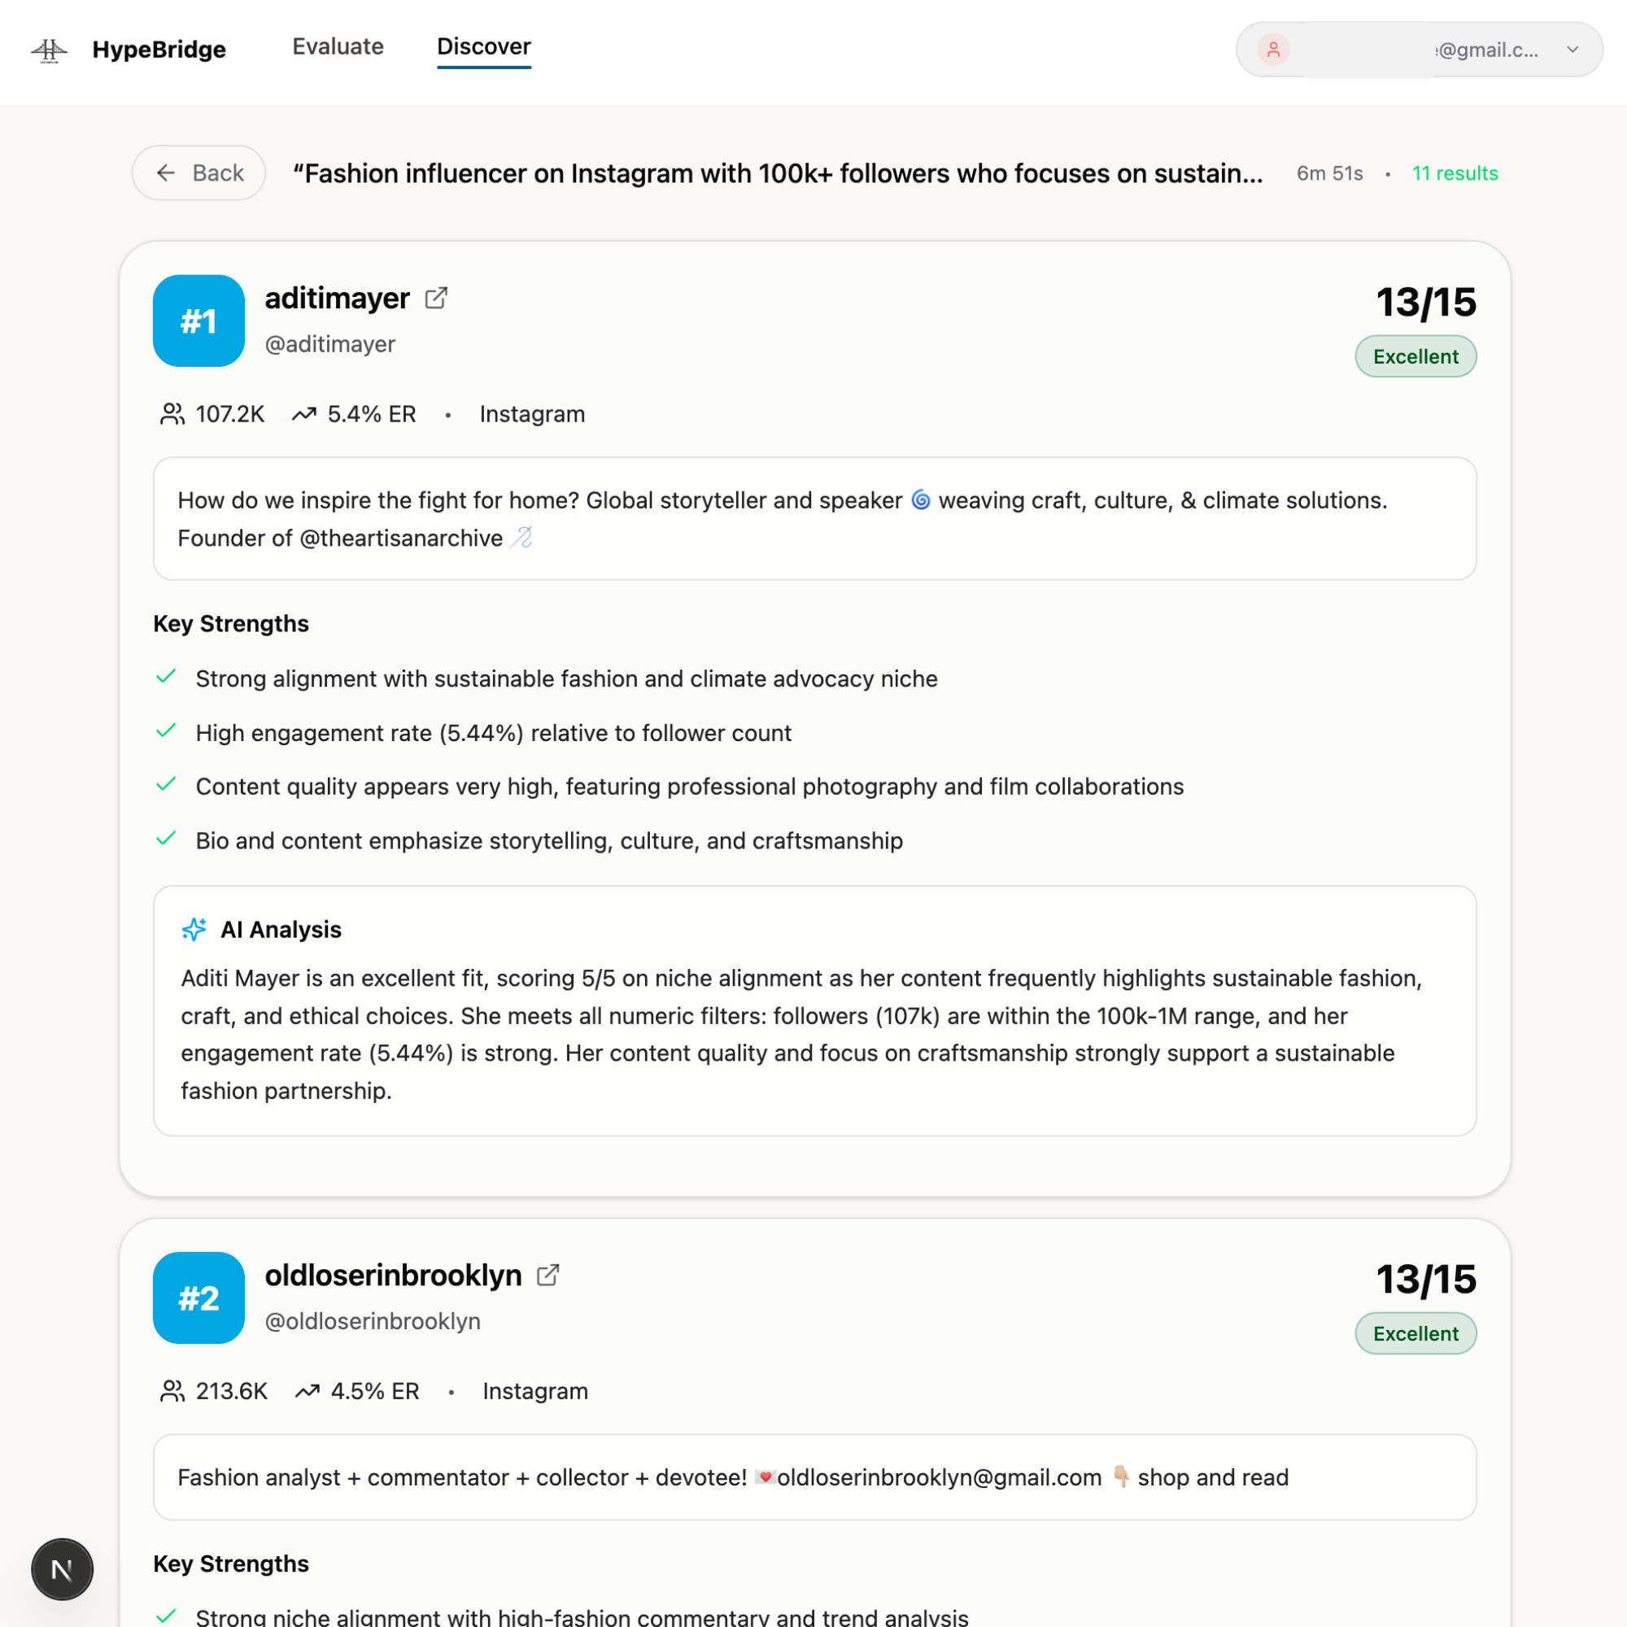This screenshot has width=1627, height=1627.
Task: Toggle the checkmark beside high engagement rate strength
Action: (165, 731)
